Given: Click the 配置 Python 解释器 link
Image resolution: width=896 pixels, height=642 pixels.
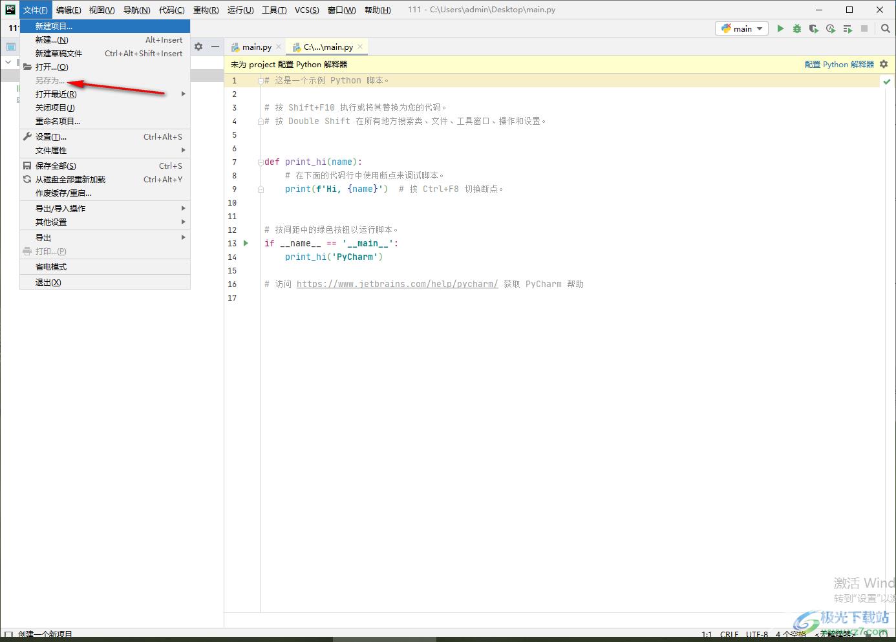Looking at the screenshot, I should click(839, 64).
